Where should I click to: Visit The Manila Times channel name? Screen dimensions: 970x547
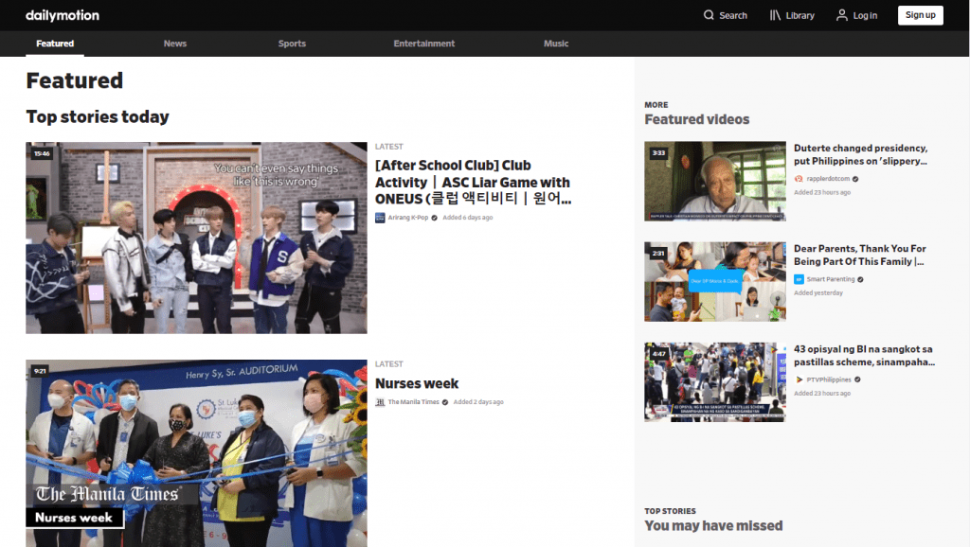[413, 402]
